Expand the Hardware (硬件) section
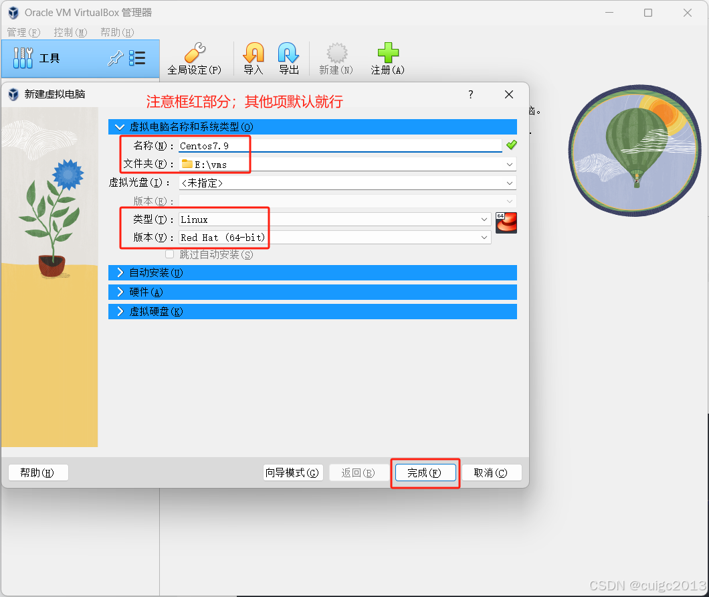709x597 pixels. point(312,292)
